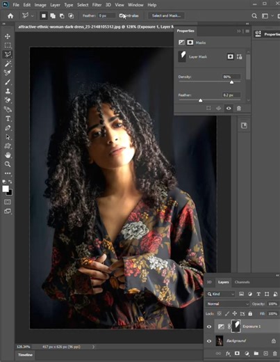Image resolution: width=280 pixels, height=362 pixels.
Task: Open the tool preset picker arrow
Action: click(x=32, y=16)
